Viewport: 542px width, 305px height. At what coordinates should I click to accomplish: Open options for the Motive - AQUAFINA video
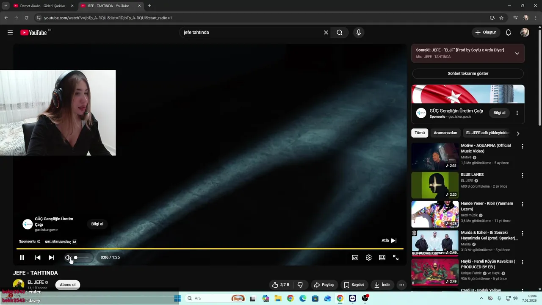tap(523, 146)
